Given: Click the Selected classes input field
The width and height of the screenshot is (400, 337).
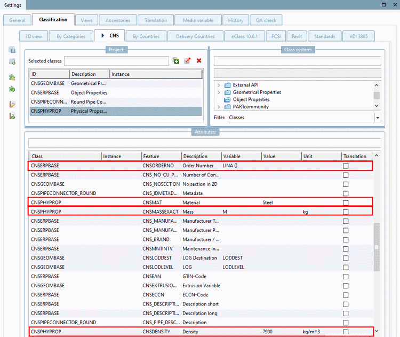Looking at the screenshot, I should pos(116,61).
